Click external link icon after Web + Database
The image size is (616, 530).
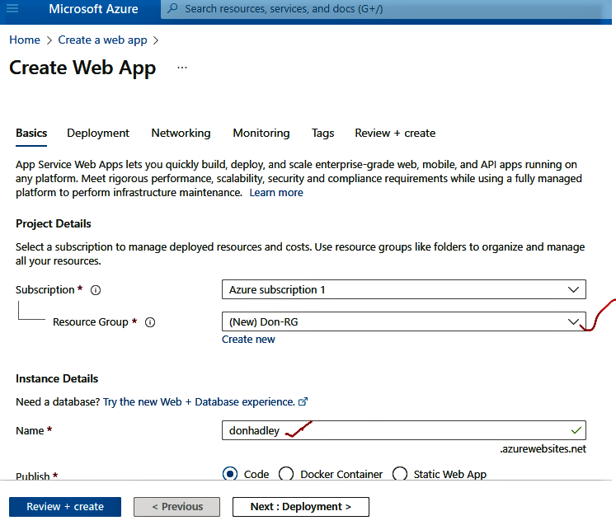pos(303,401)
